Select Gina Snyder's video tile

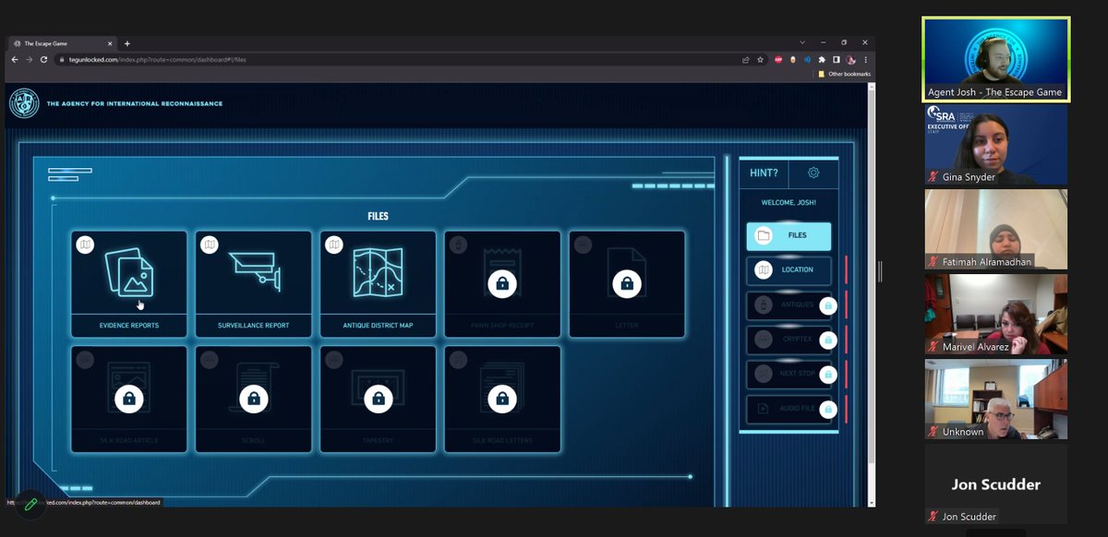pyautogui.click(x=996, y=144)
